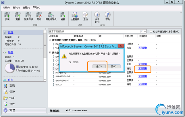Viewport: 185px width, 117px height.
Task: Click the 更新 (Update) agent toolbar icon
Action: pyautogui.click(x=18, y=16)
